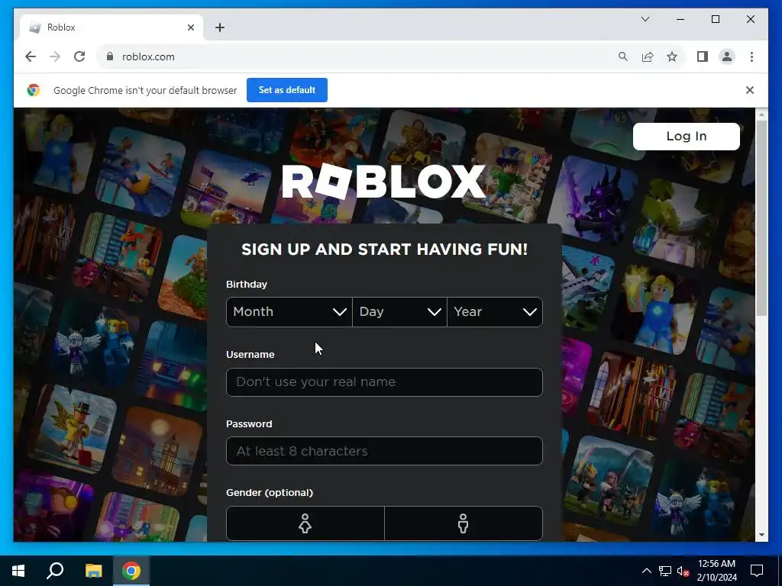This screenshot has width=782, height=586.
Task: Open the Day birthday dropdown
Action: pyautogui.click(x=399, y=312)
